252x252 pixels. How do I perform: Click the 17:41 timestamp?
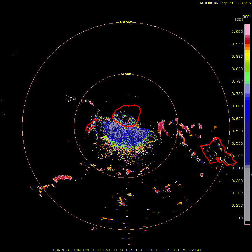coord(195,250)
